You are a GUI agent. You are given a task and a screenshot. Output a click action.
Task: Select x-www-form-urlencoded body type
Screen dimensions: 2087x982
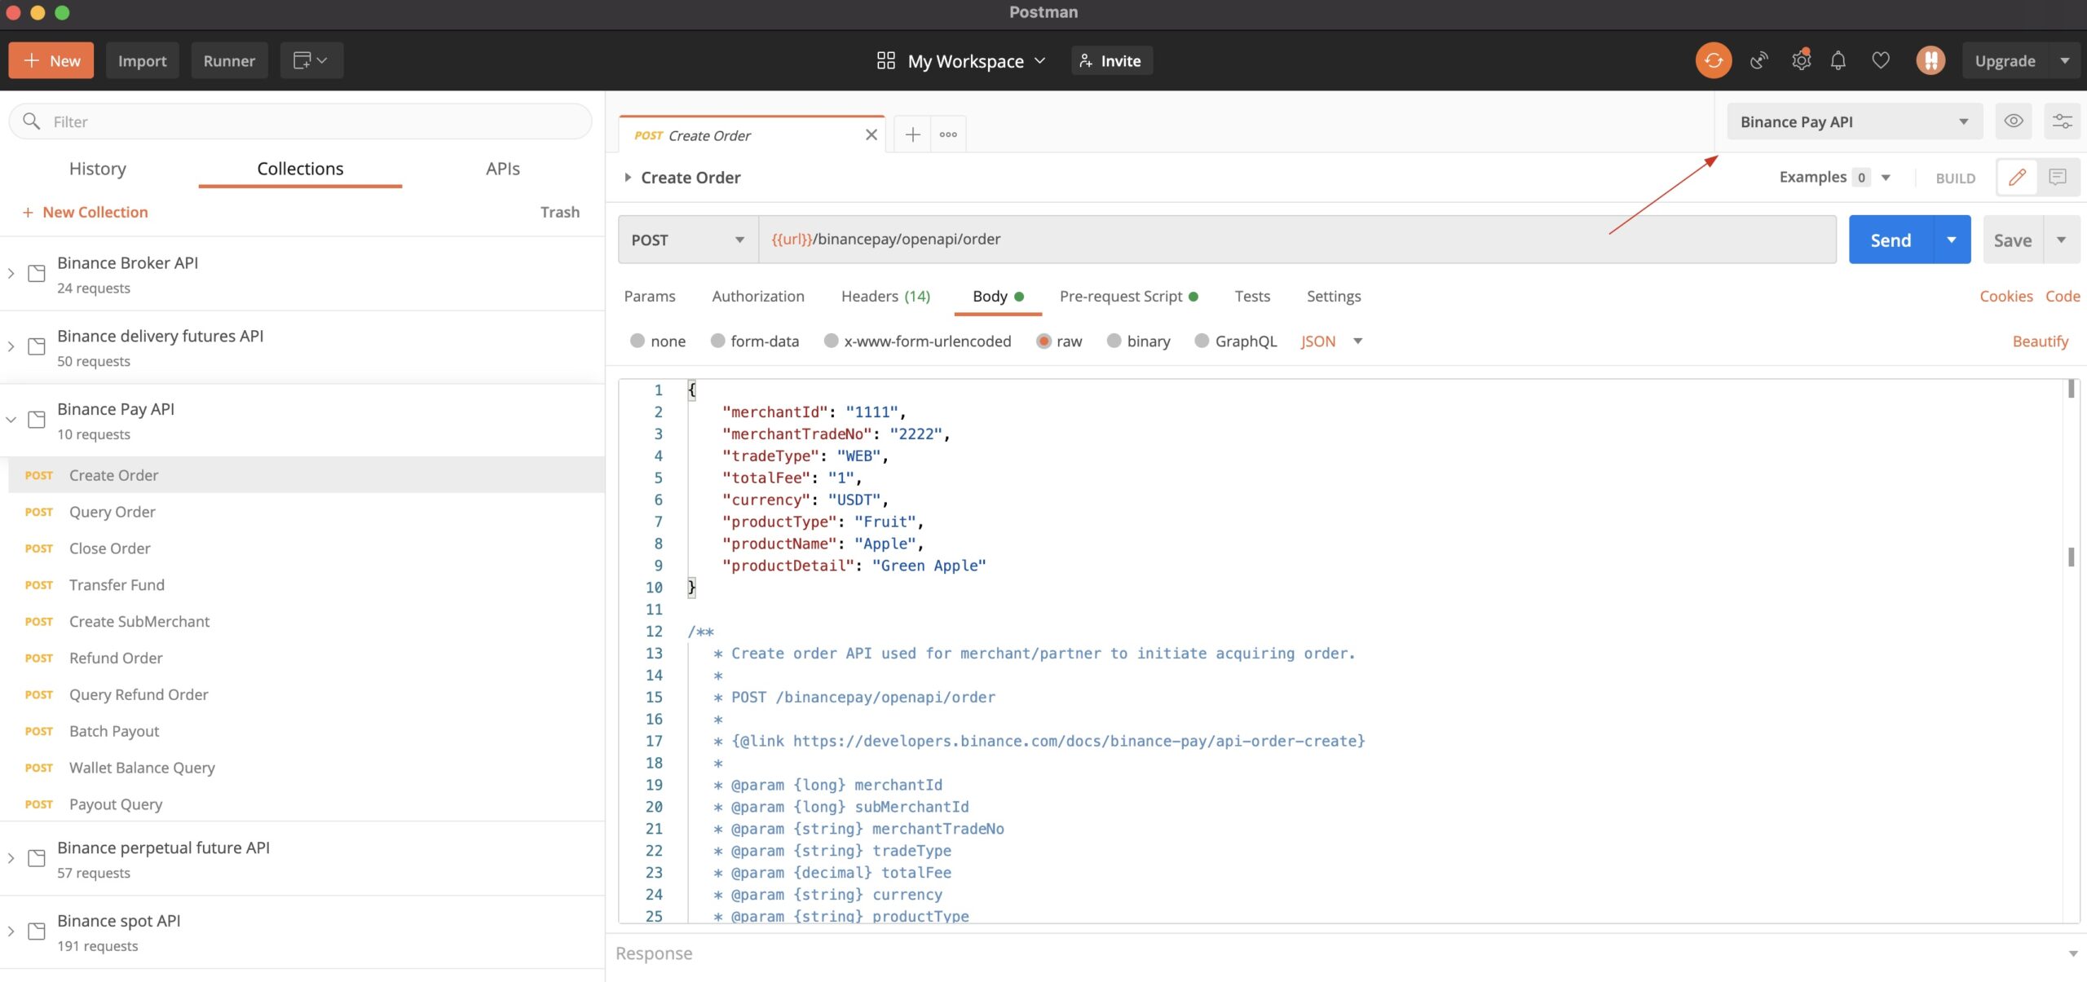coord(831,341)
